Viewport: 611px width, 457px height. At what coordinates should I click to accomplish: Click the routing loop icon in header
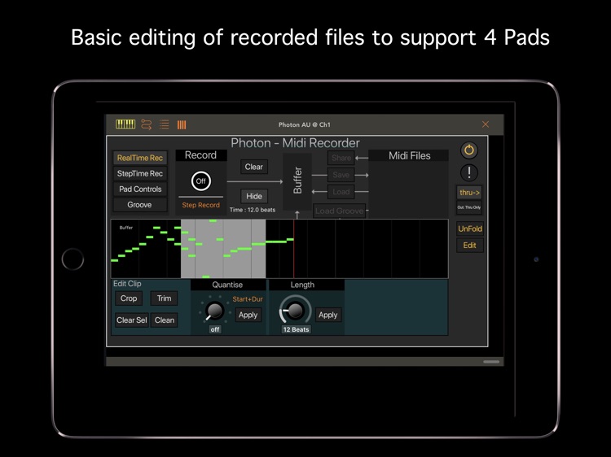pos(146,124)
